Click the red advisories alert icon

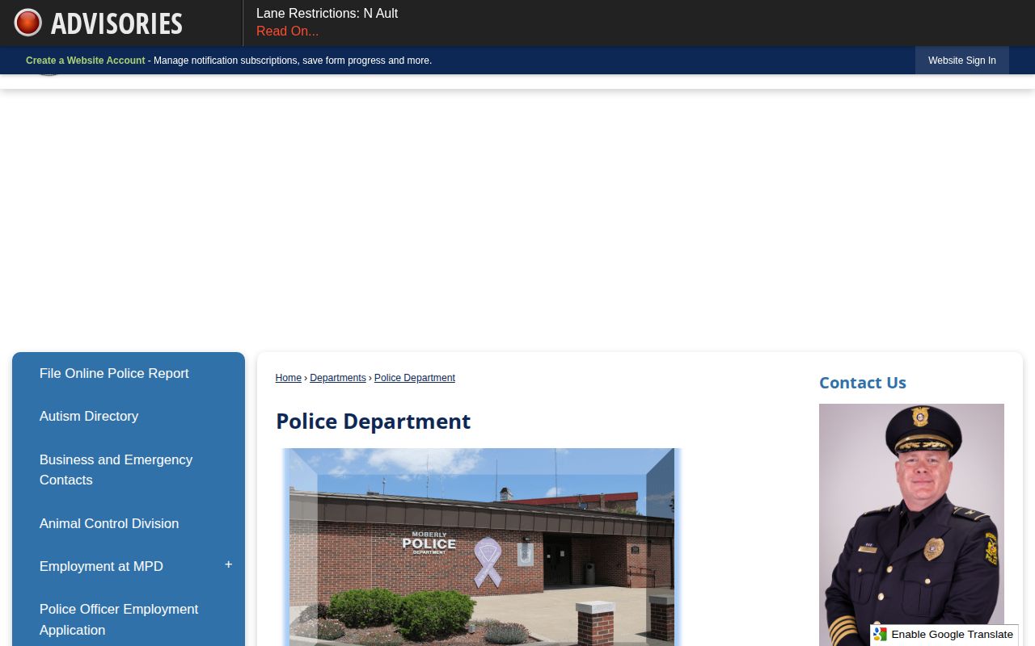[x=27, y=23]
